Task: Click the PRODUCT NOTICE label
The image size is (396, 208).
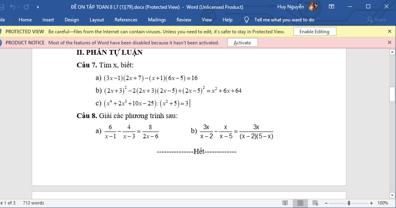Action: (x=25, y=42)
